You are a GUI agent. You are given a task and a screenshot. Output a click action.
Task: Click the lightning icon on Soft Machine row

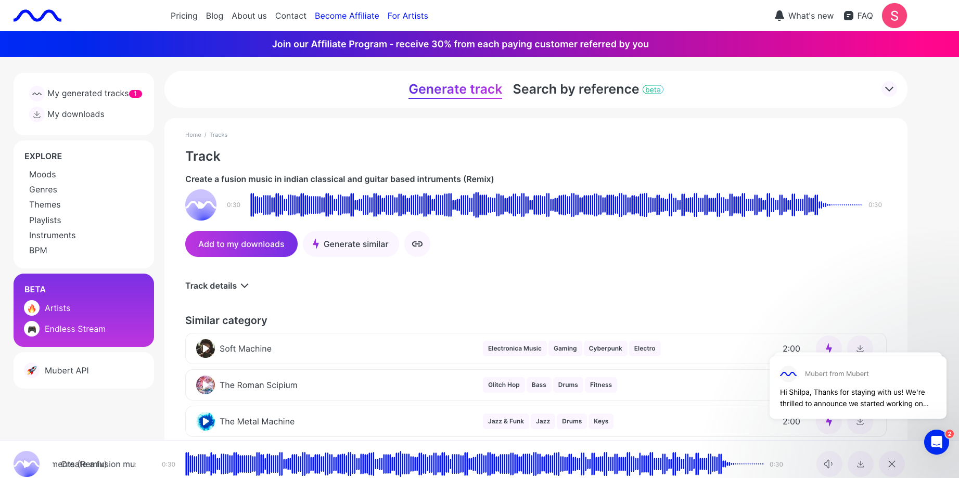(829, 348)
